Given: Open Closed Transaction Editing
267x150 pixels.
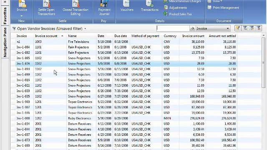Looking at the screenshot, I should click(76, 8).
